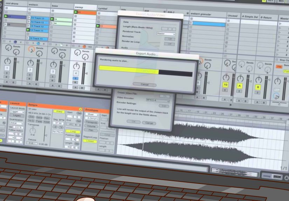Click the Detune value field

tap(32, 143)
